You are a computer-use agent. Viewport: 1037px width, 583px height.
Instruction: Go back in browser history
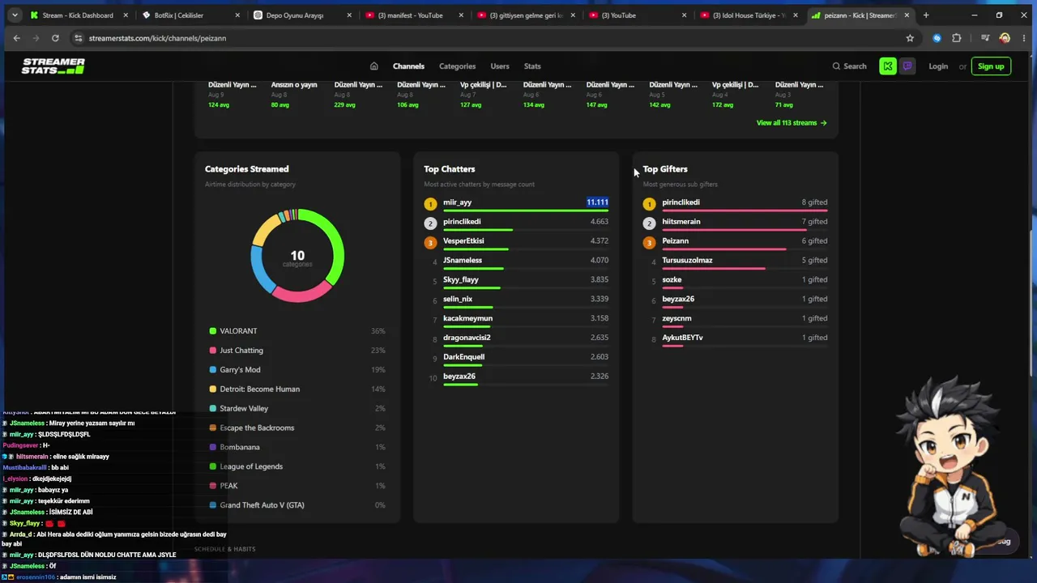(16, 38)
